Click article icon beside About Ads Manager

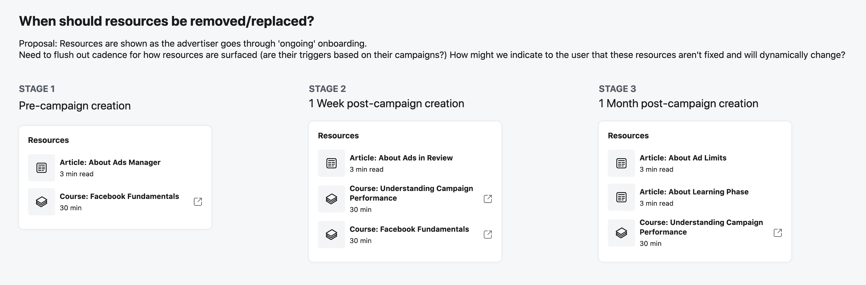(41, 168)
